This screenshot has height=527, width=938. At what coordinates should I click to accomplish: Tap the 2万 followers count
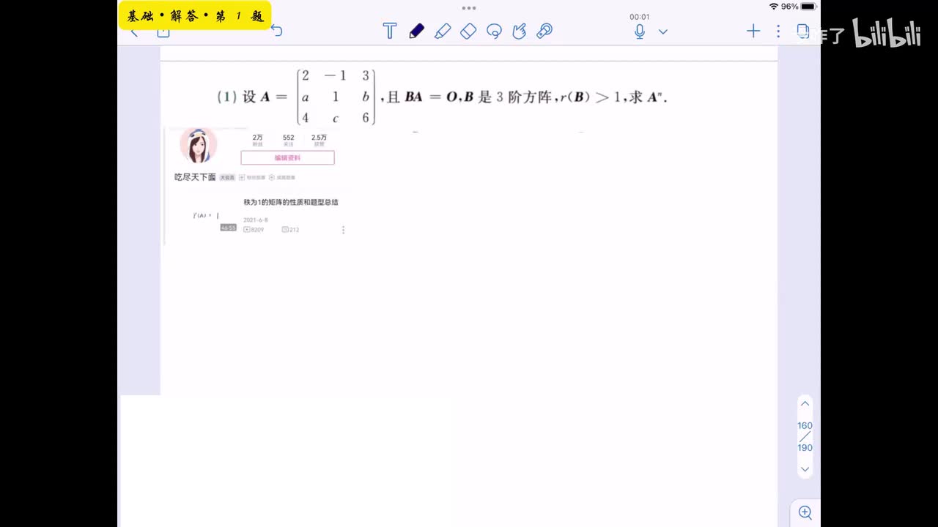click(257, 138)
